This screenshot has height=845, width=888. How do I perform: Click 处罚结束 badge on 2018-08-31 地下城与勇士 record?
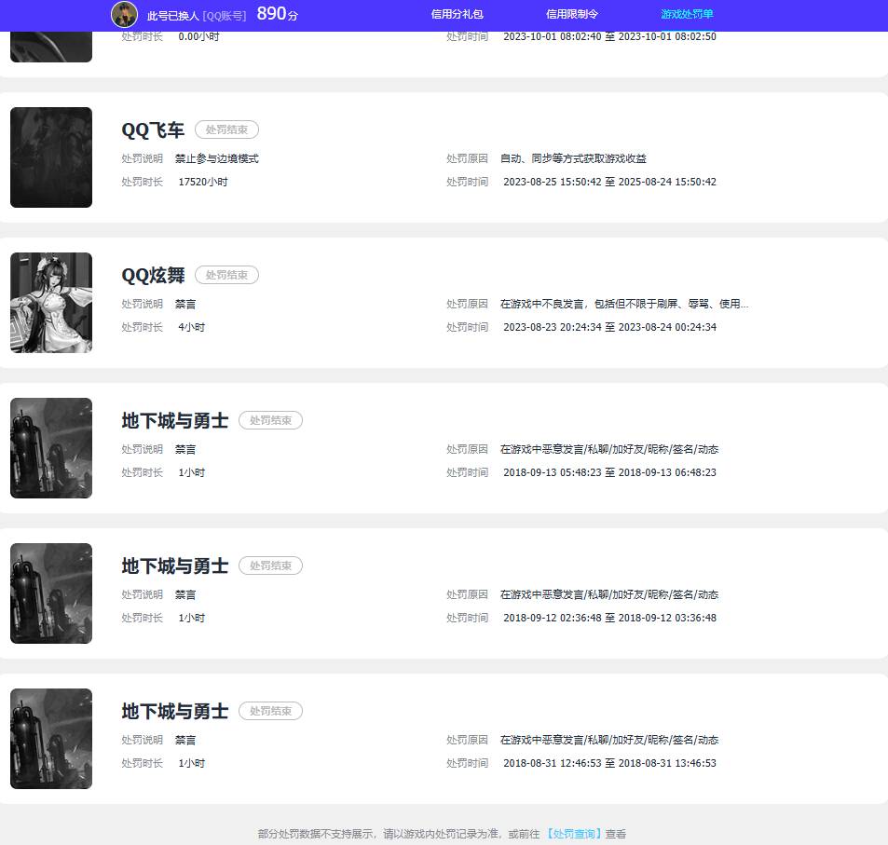coord(270,712)
